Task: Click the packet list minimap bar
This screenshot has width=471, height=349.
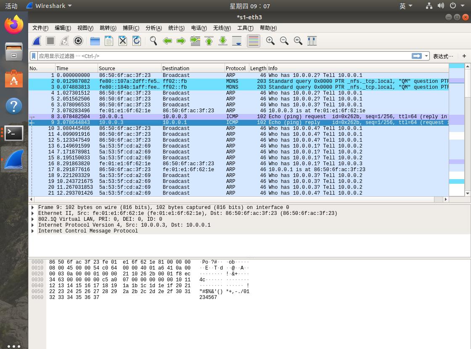Action: point(457,130)
